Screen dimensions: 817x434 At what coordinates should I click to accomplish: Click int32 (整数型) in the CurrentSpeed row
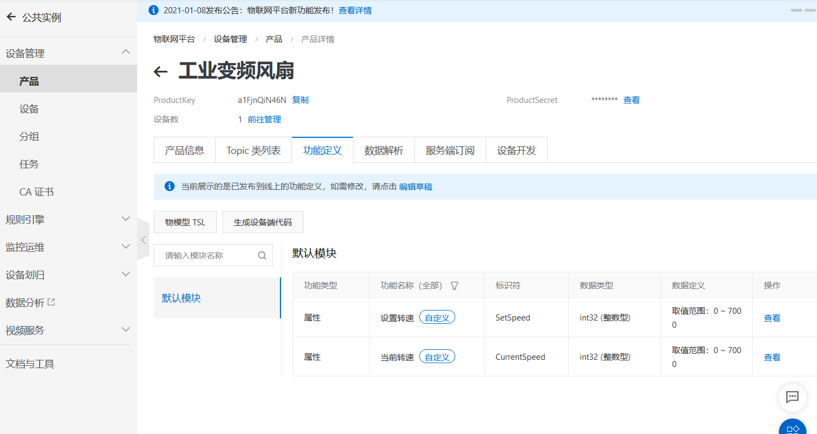[x=605, y=357]
